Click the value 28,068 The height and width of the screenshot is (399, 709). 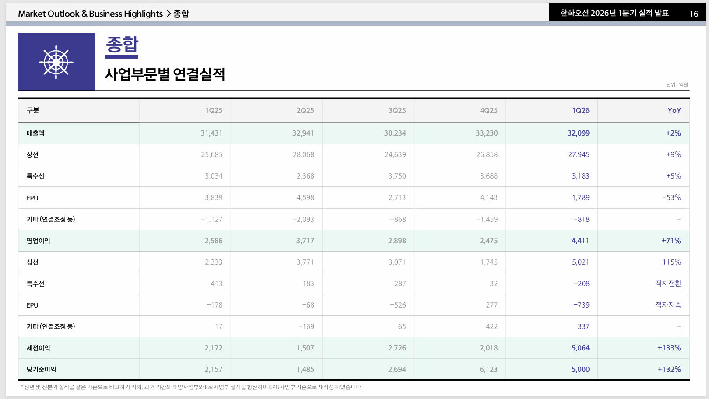[x=304, y=154]
